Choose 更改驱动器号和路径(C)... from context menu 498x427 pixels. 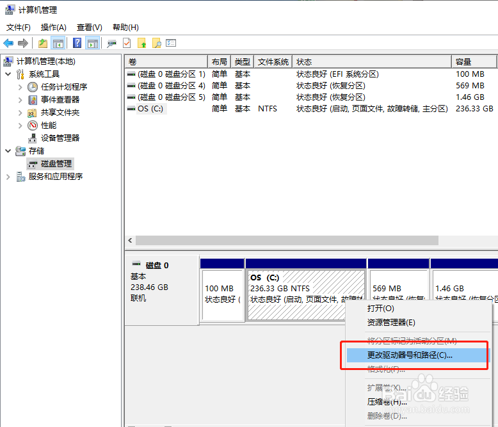coord(418,355)
